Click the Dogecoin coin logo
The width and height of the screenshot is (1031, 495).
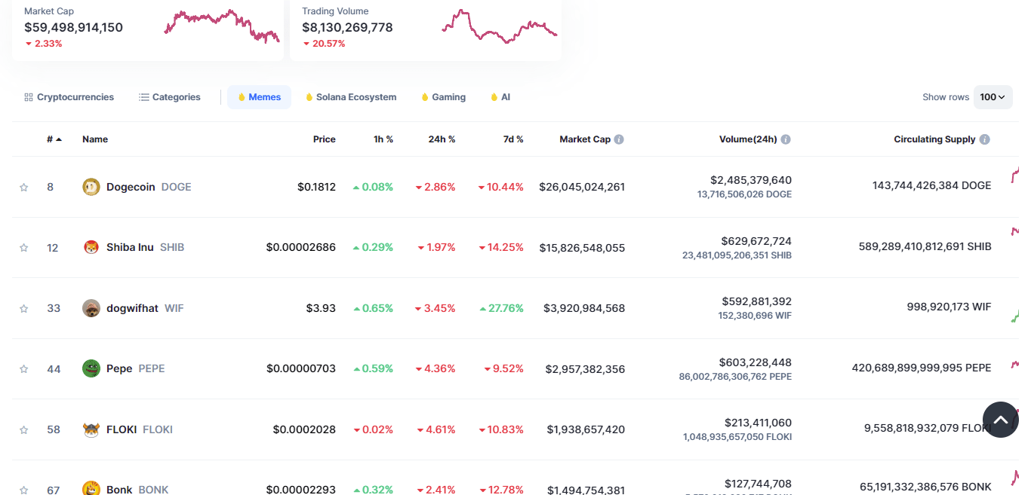[x=91, y=187]
